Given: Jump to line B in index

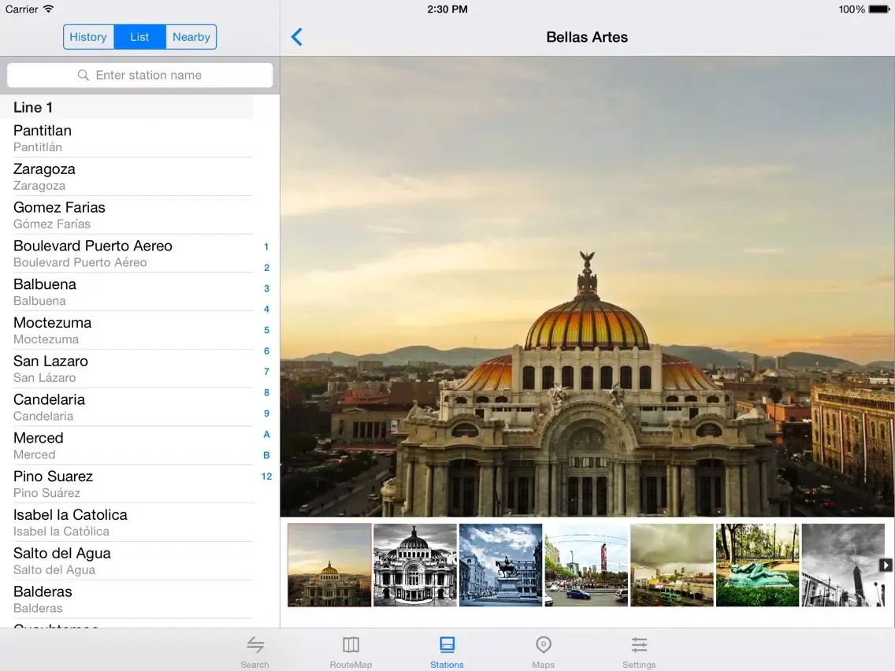Looking at the screenshot, I should (266, 455).
